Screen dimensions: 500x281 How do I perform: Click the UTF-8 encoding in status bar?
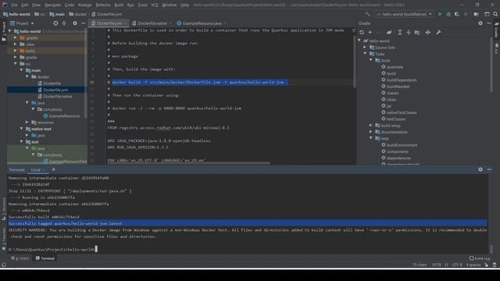click(456, 265)
